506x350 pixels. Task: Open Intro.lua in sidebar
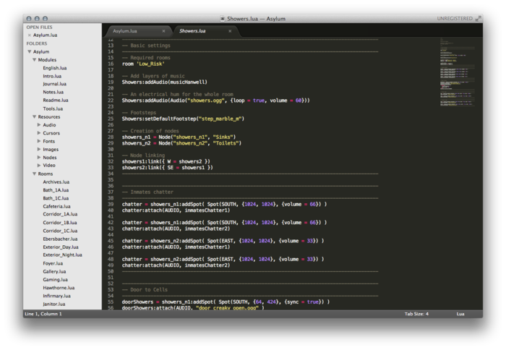click(52, 76)
